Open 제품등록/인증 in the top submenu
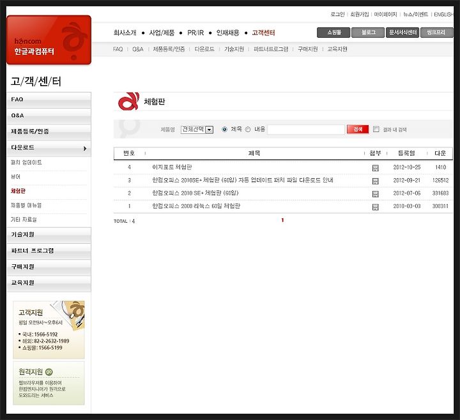Screen dimensions: 460x420 169,49
